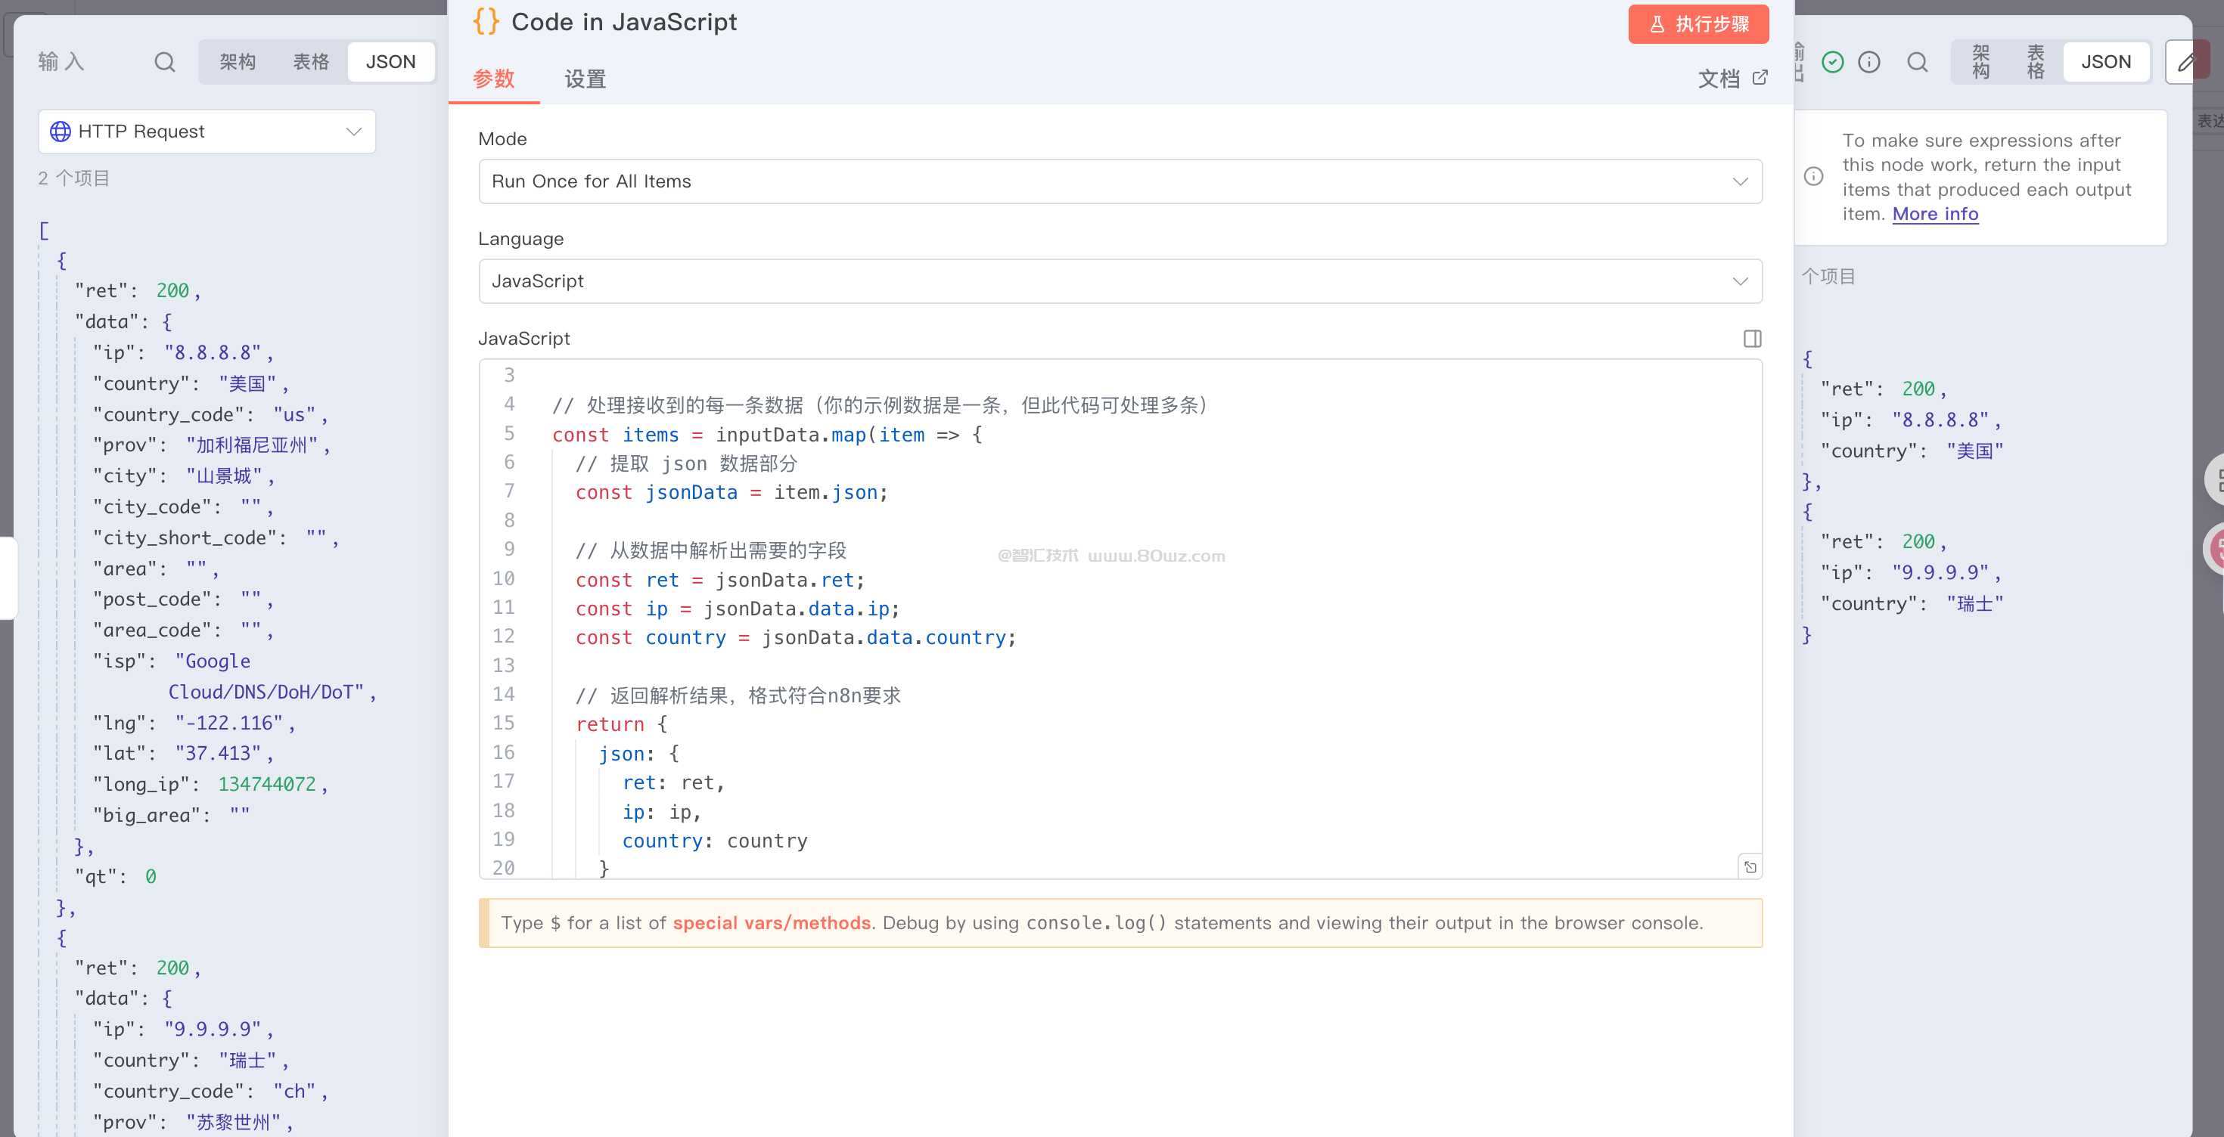Open docs via the external link icon

tap(1760, 78)
